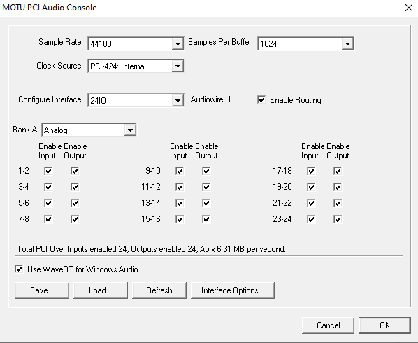Uncheck Enable Input for channels 9-10
Image resolution: width=418 pixels, height=343 pixels.
click(180, 171)
